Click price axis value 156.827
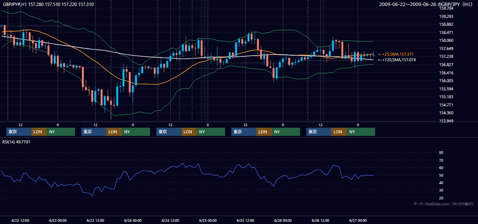Screen dimensions: 478x224 [x=446, y=65]
